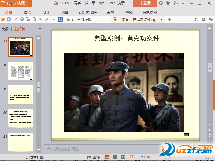Image resolution: width=215 pixels, height=161 pixels.
Task: Open the 特色功能 ribbon tab
Action: click(x=150, y=12)
